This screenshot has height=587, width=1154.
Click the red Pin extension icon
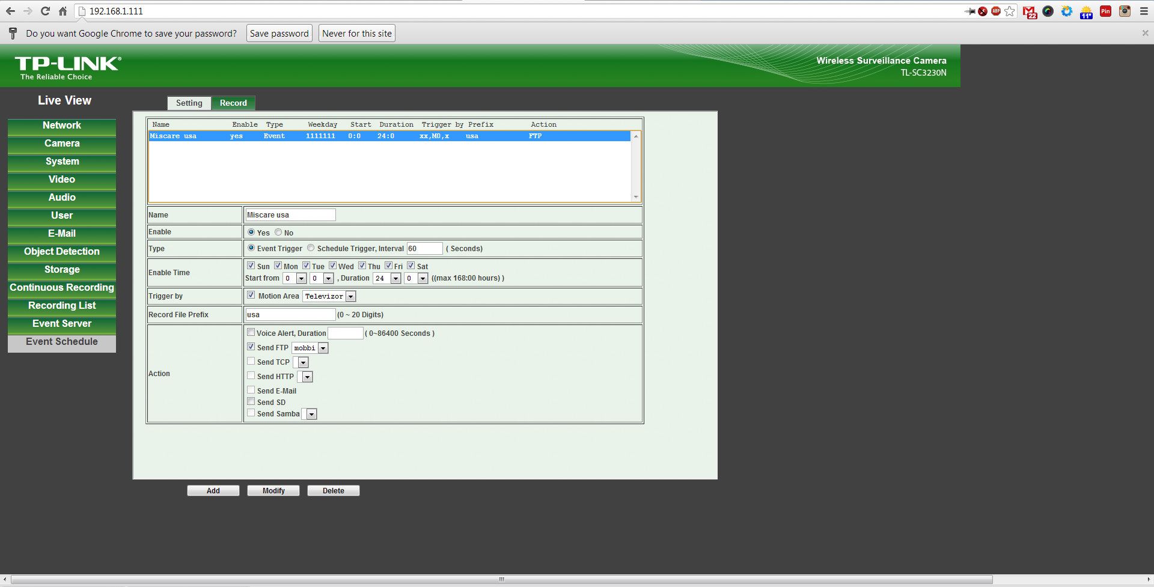coord(1105,11)
